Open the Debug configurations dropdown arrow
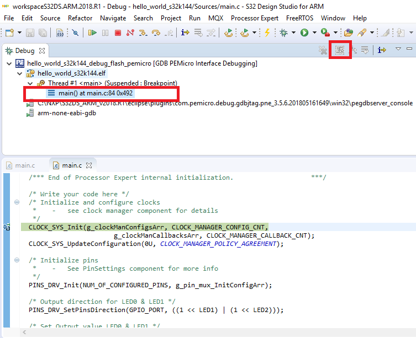416x338 pixels. pyautogui.click(x=293, y=33)
